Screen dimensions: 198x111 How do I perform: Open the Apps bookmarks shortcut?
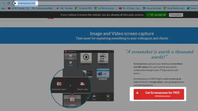point(3,8)
